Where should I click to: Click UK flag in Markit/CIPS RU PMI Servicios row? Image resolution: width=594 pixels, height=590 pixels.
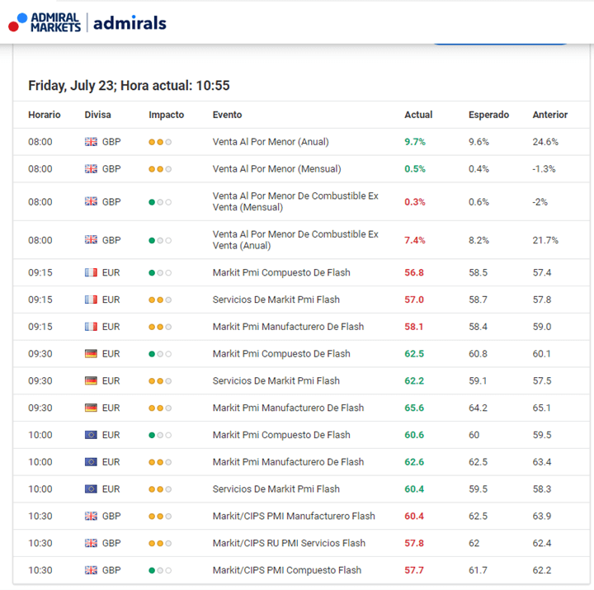tap(91, 543)
